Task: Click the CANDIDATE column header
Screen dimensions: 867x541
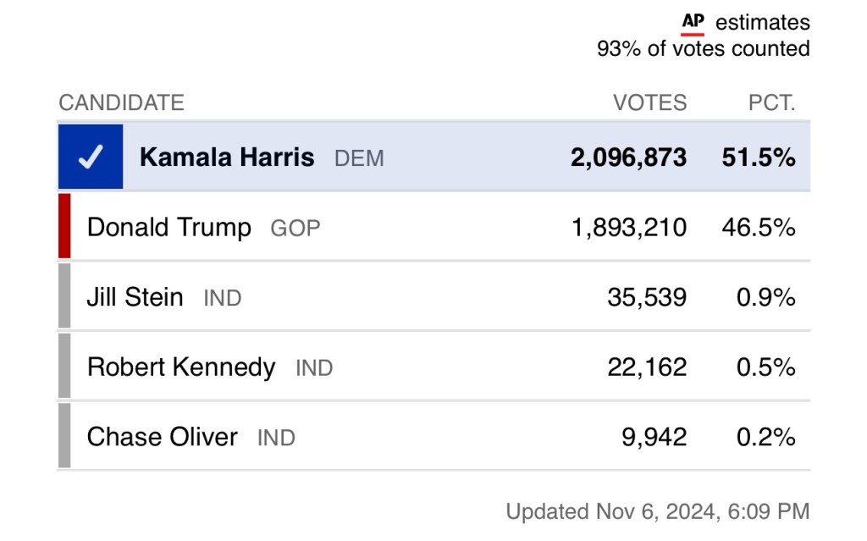Action: [x=121, y=103]
